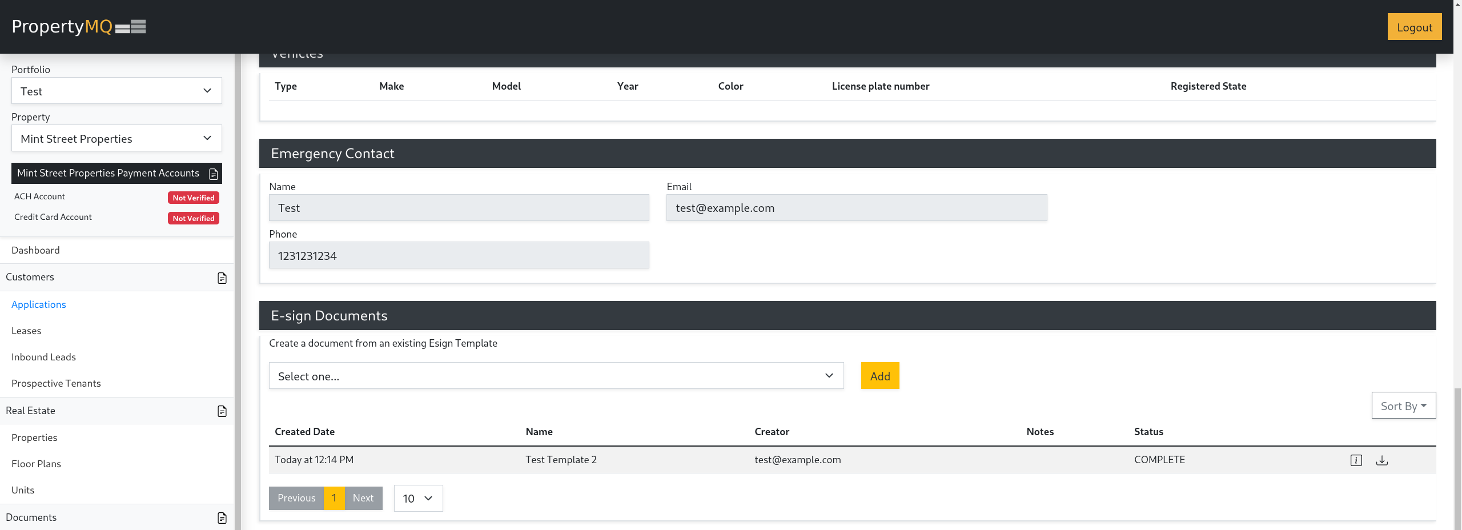Click the PropertyMQ logo
1462x530 pixels.
[x=78, y=26]
